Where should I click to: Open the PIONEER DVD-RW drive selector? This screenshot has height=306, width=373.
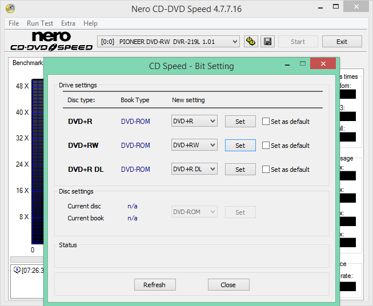[168, 42]
